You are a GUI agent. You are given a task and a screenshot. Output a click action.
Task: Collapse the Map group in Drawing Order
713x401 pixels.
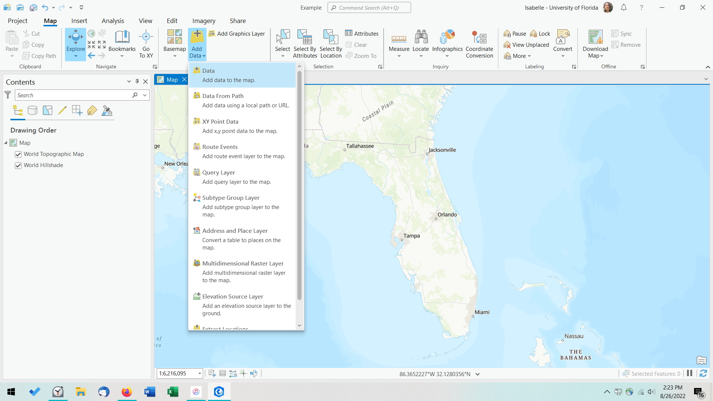[5, 143]
